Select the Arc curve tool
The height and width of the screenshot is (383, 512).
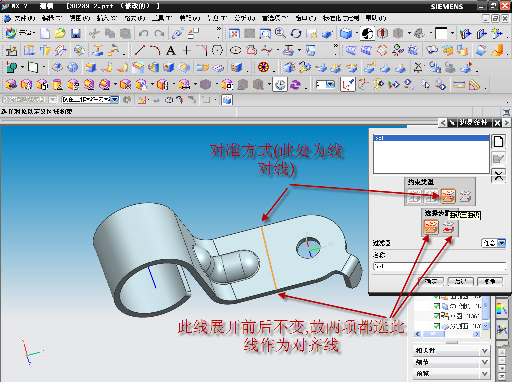click(x=155, y=50)
